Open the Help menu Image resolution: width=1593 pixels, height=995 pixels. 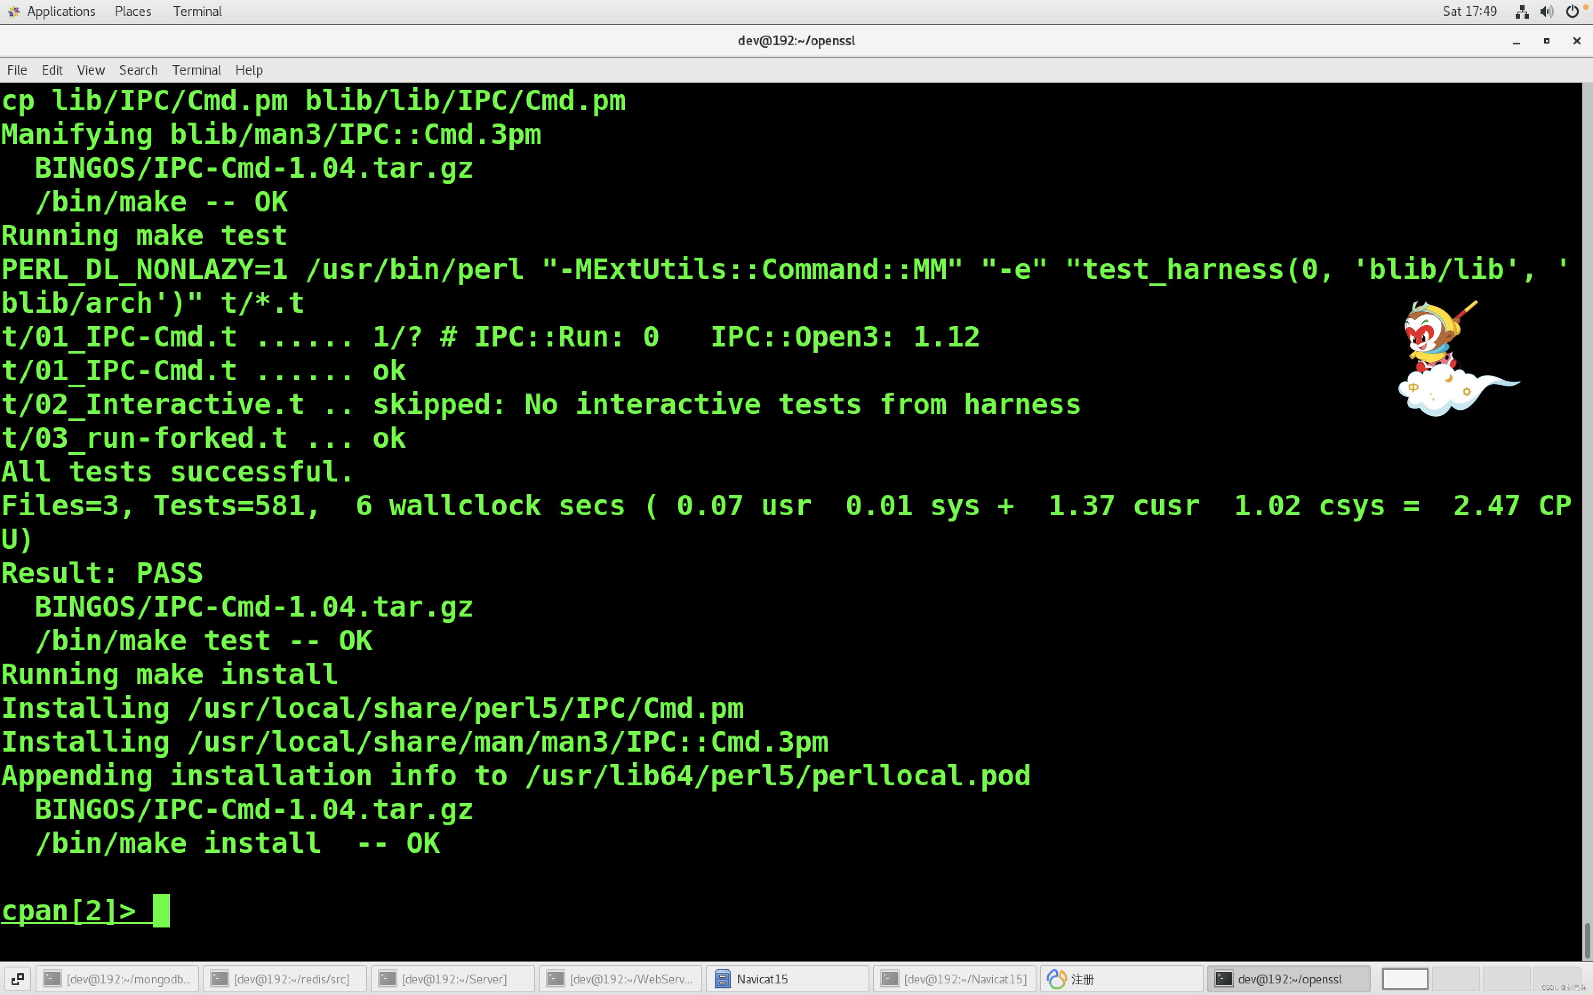pos(249,70)
